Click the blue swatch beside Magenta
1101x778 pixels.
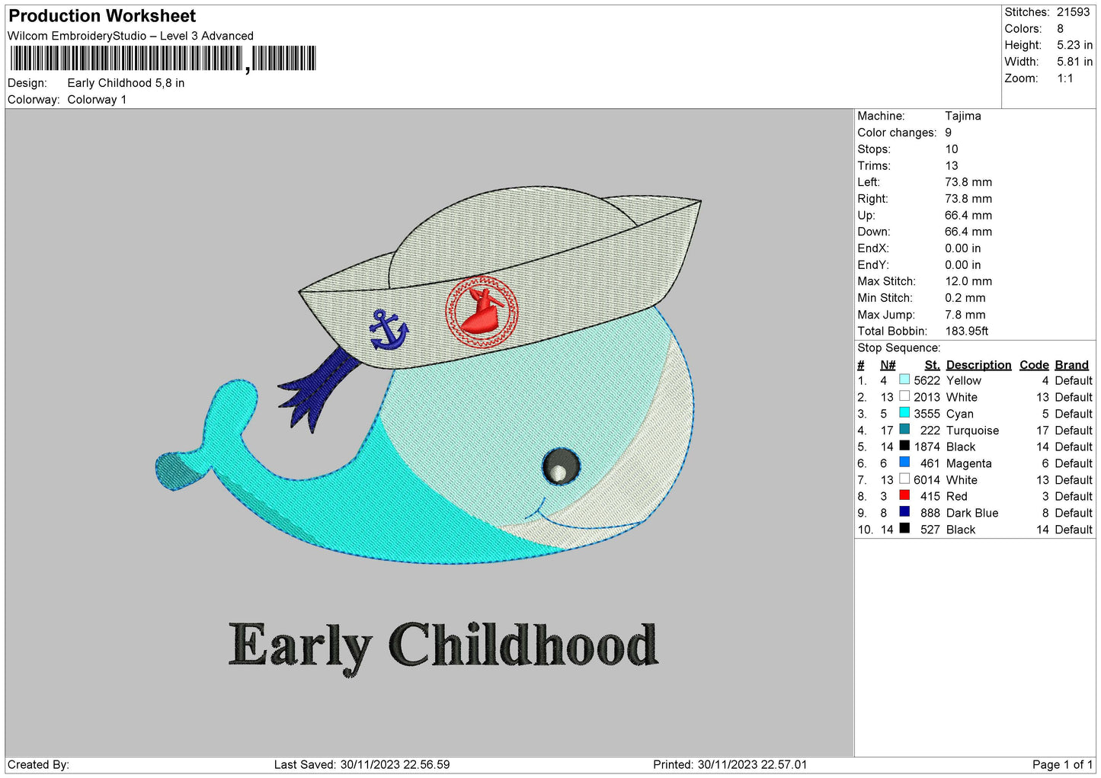pyautogui.click(x=904, y=463)
